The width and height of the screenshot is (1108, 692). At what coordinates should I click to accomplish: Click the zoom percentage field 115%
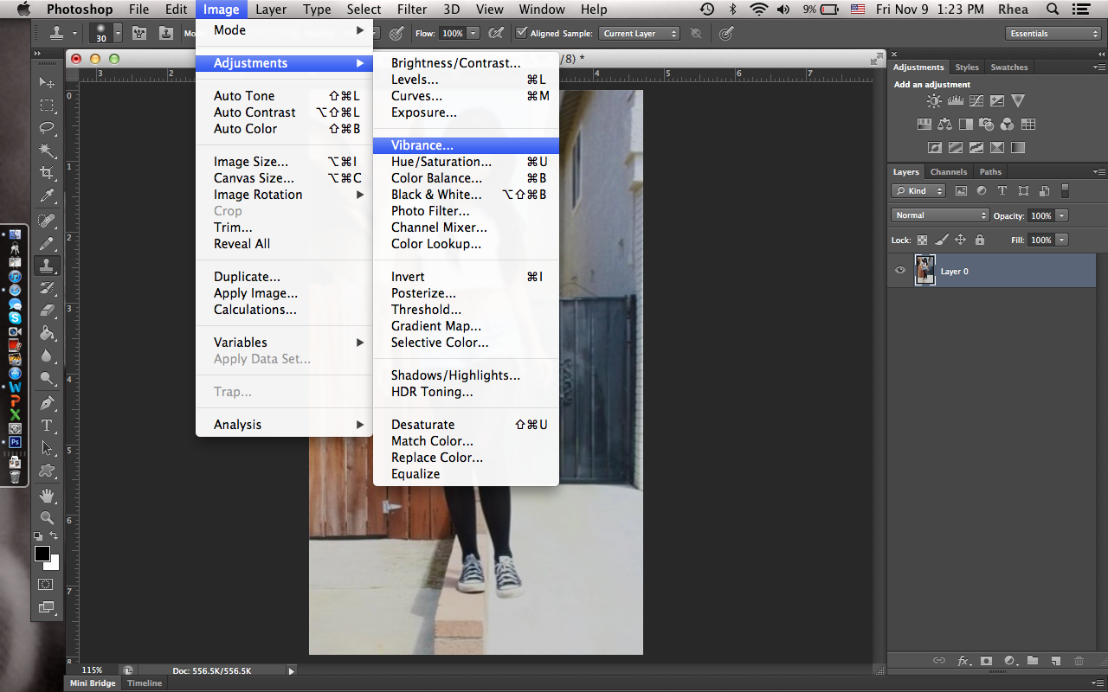[92, 670]
